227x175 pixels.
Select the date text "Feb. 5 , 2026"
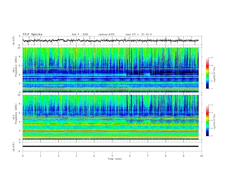tap(80, 34)
